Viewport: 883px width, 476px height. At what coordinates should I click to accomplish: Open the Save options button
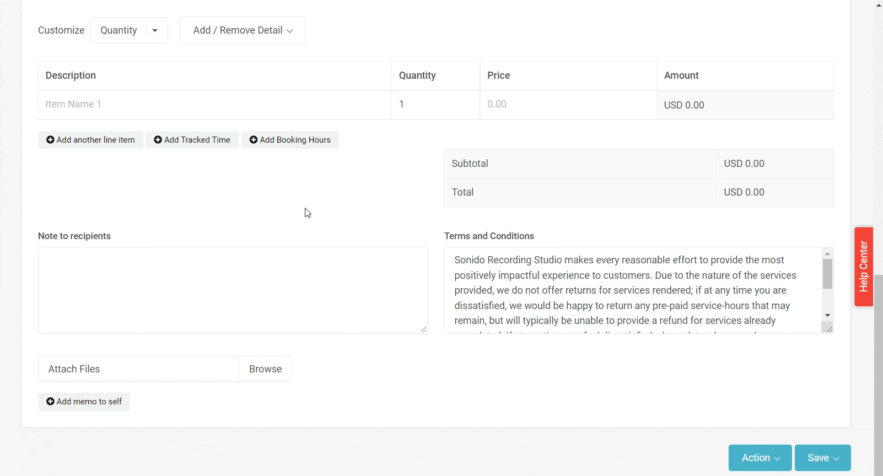tap(822, 458)
